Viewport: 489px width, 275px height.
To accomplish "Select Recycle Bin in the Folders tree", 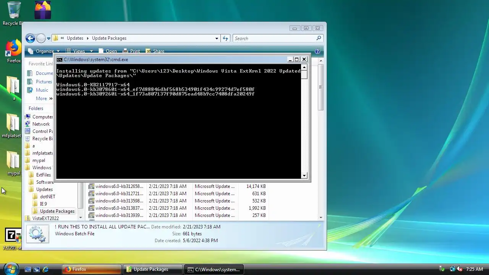I will pos(39,139).
